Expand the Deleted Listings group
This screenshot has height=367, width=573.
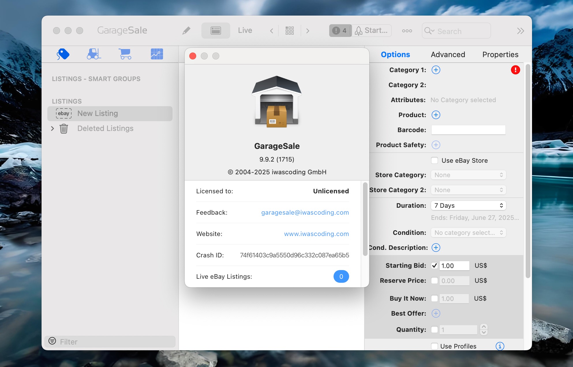[53, 128]
